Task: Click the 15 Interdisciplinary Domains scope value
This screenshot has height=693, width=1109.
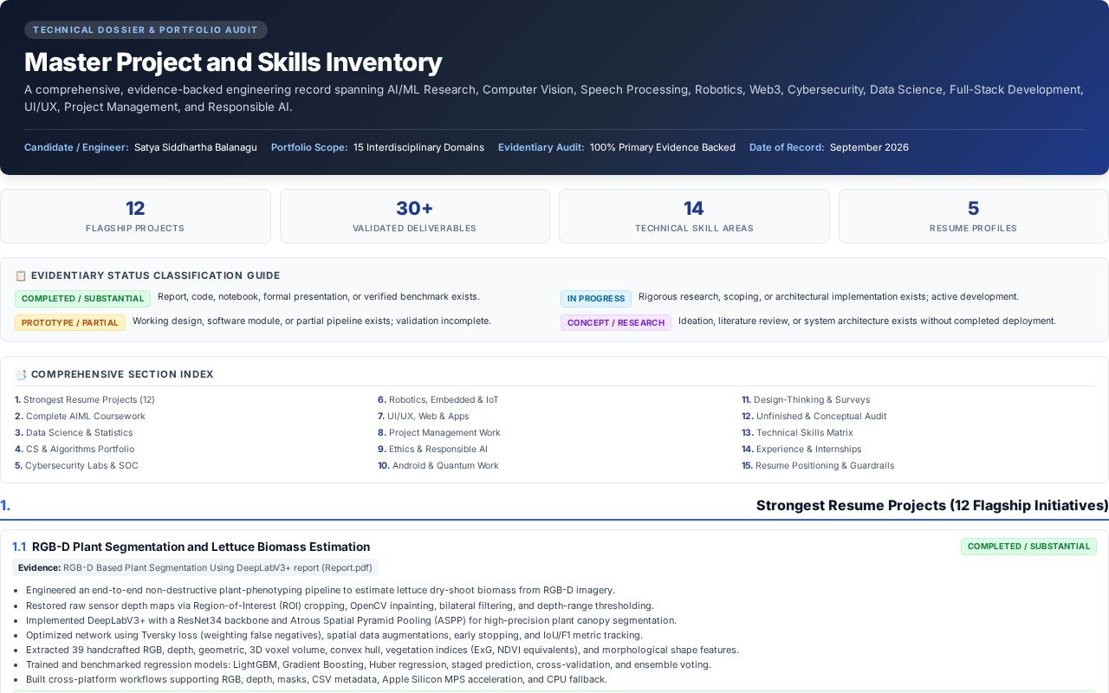Action: pos(418,147)
